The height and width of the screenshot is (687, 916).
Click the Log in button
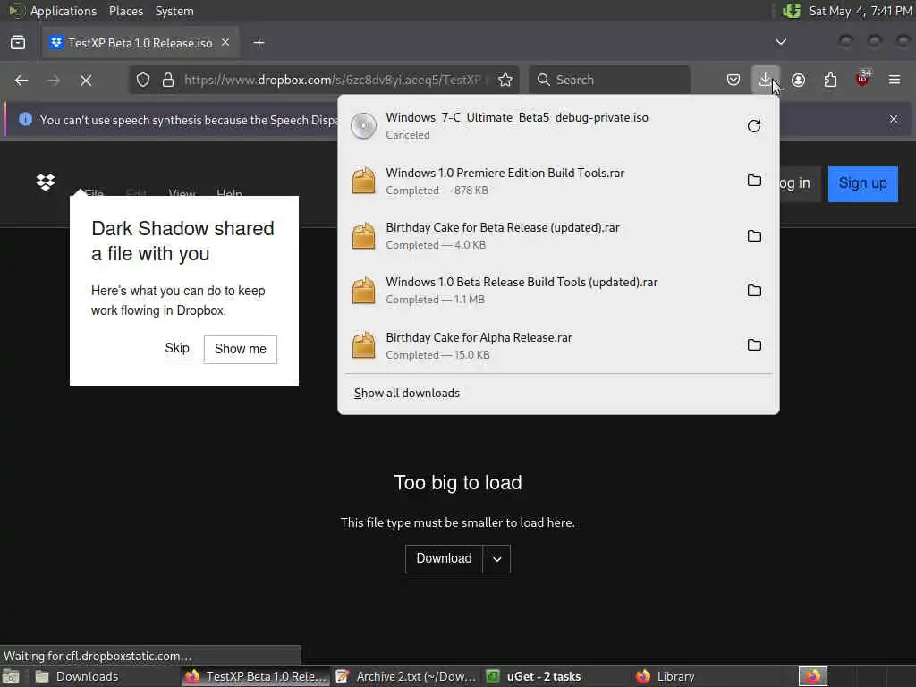800,183
